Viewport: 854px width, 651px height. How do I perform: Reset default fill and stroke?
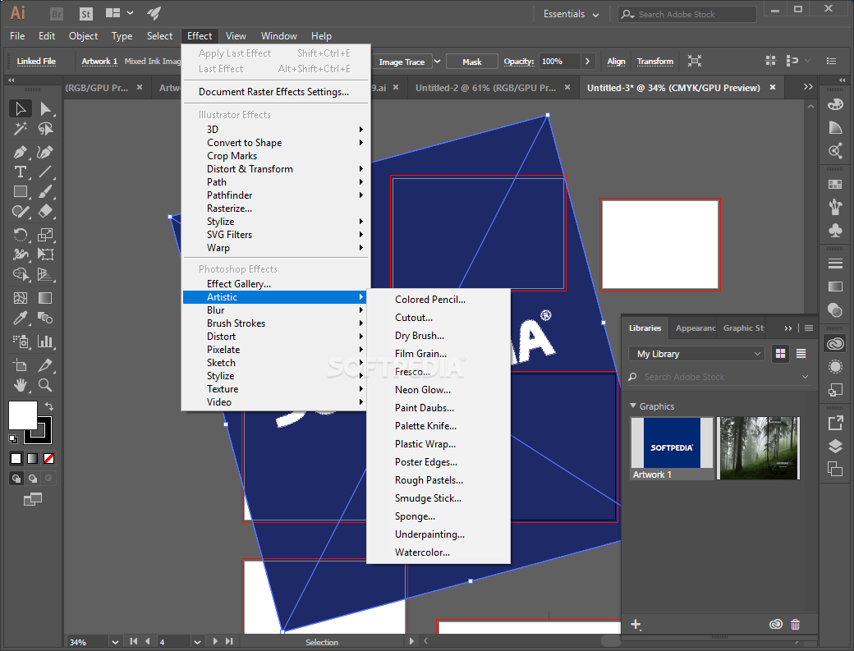pos(13,438)
